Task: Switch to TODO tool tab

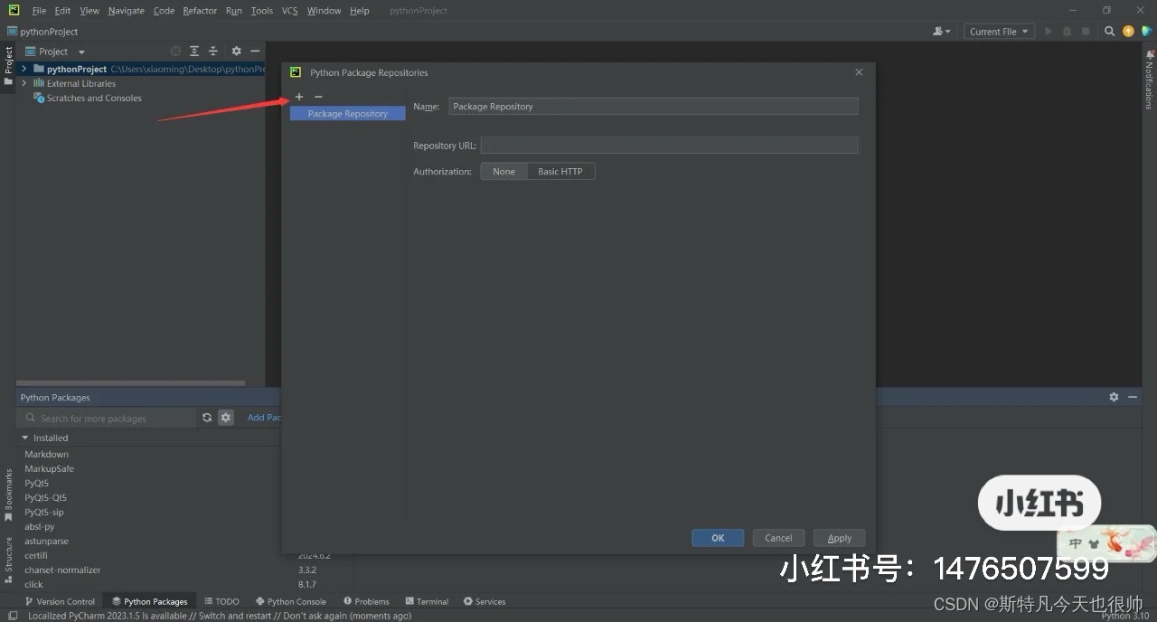Action: (221, 601)
